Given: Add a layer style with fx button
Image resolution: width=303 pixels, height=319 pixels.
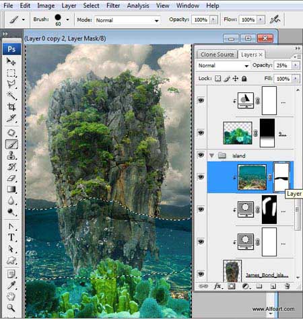Looking at the screenshot, I should [218, 286].
